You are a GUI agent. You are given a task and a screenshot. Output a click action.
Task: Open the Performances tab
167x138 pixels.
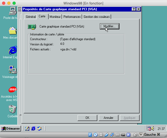point(72,17)
